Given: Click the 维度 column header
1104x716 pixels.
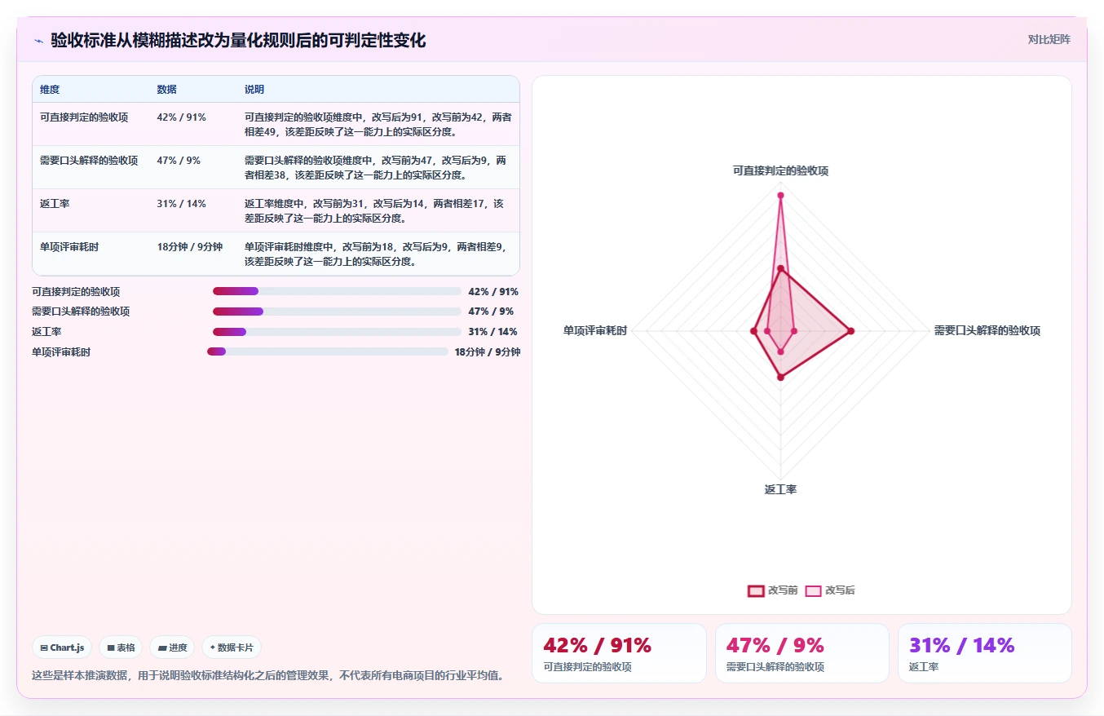Looking at the screenshot, I should pos(50,90).
